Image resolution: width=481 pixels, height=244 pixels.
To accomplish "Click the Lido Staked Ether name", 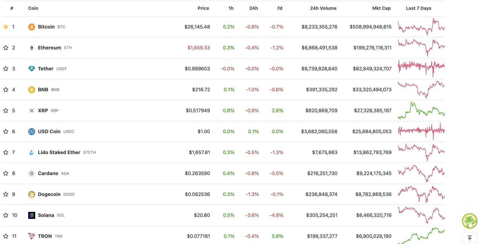I will [59, 152].
